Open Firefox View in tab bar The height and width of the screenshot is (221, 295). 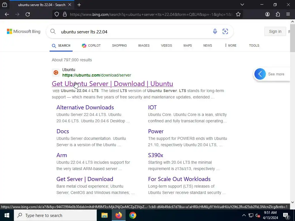pos(5,5)
